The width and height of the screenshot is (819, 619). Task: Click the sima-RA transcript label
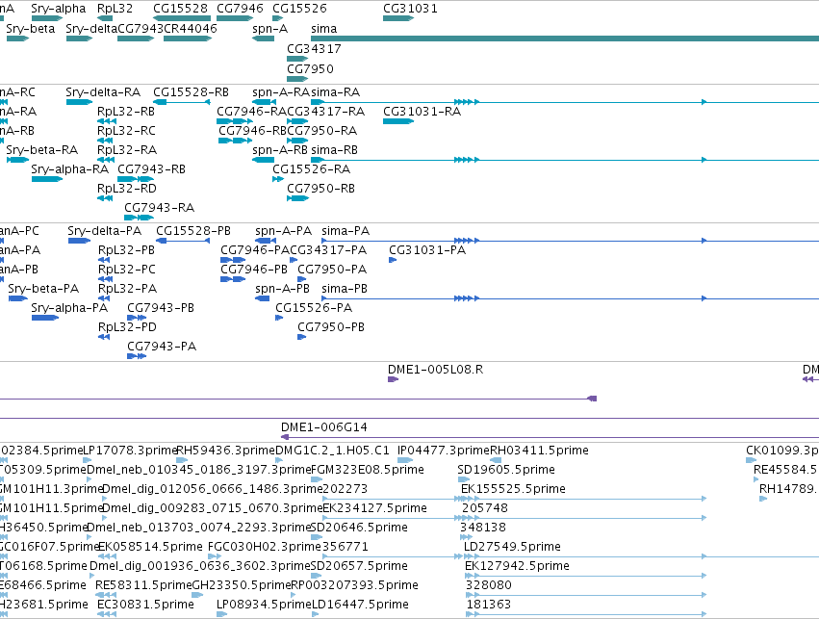point(335,92)
